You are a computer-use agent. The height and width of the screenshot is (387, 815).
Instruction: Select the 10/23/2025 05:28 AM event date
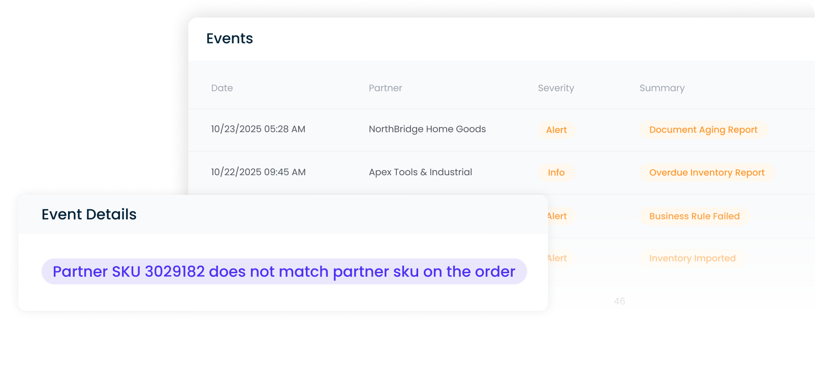click(258, 129)
